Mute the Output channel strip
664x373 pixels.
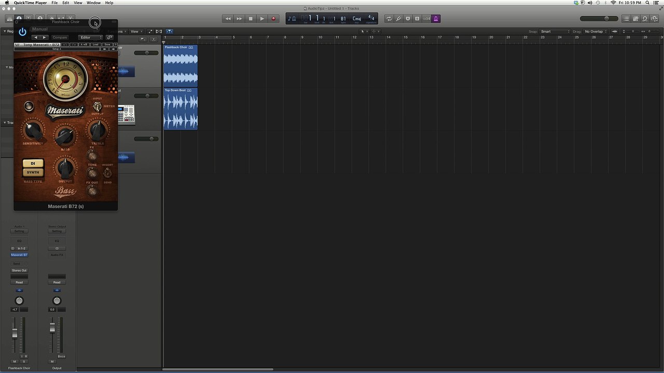coord(52,362)
